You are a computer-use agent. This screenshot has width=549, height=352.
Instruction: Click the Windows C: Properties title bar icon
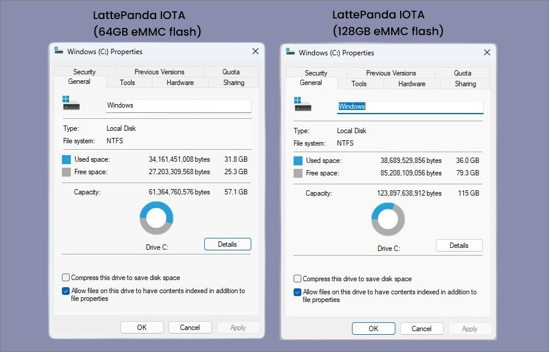point(58,51)
